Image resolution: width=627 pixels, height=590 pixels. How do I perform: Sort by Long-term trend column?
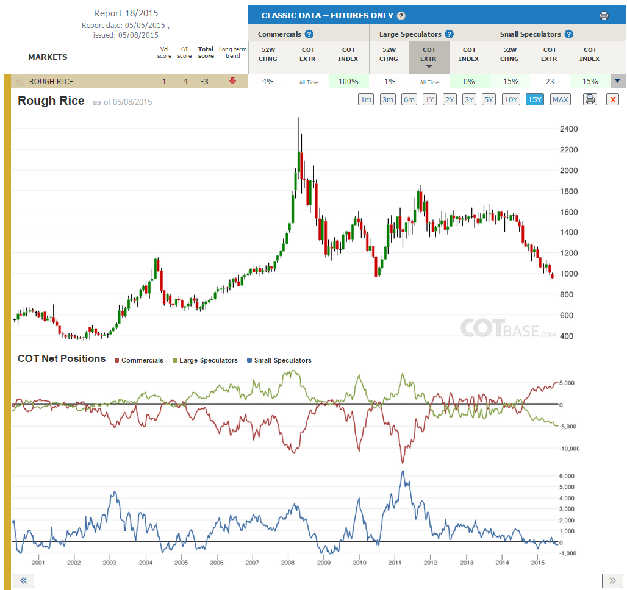233,52
